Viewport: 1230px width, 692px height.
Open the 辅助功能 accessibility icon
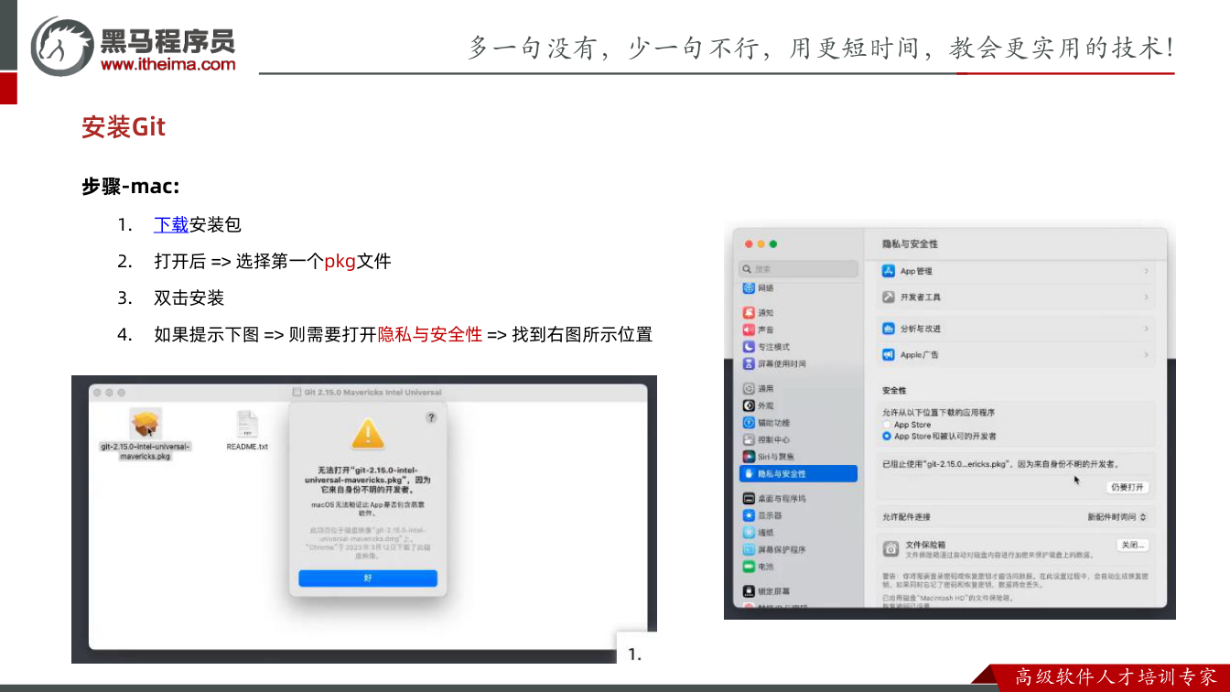pyautogui.click(x=749, y=423)
